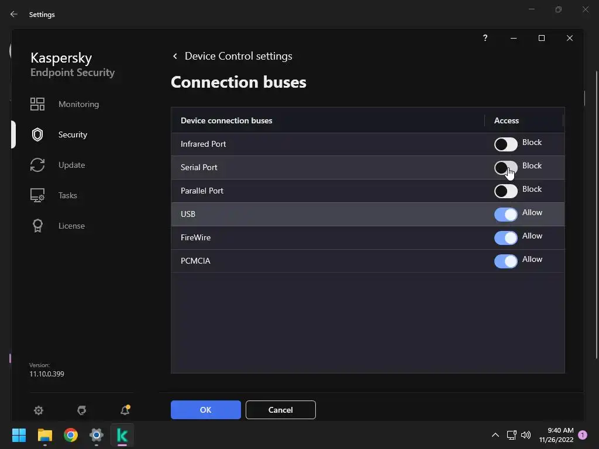599x449 pixels.
Task: Select the FireWire row label
Action: tap(195, 237)
